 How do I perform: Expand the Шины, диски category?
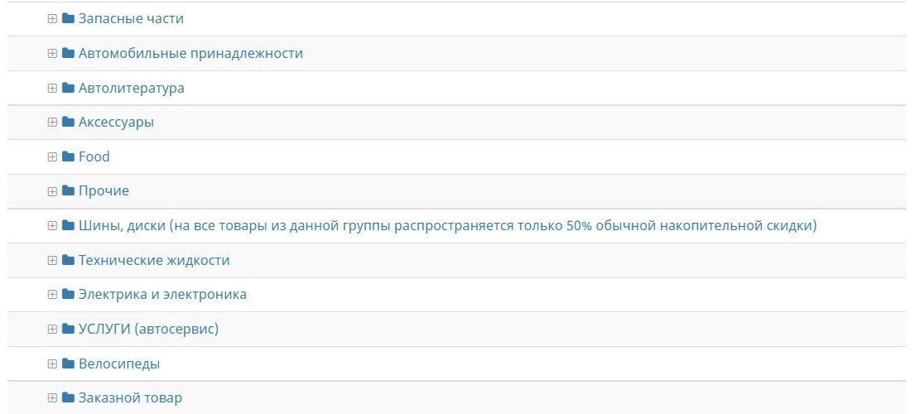click(x=52, y=225)
